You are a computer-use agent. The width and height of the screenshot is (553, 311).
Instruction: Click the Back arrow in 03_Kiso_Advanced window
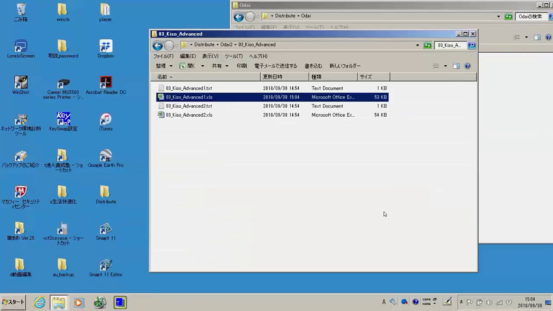(x=158, y=45)
